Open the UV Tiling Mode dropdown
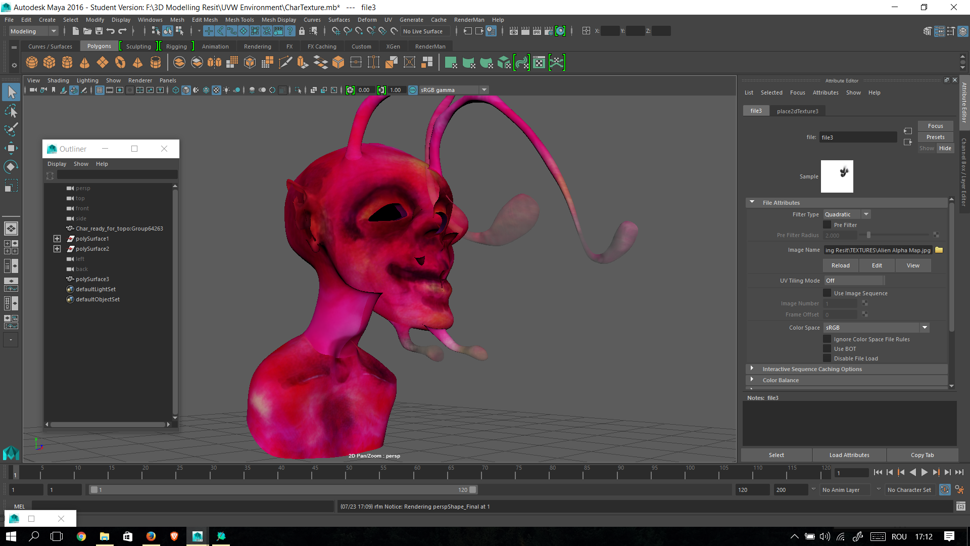This screenshot has width=970, height=546. click(854, 281)
